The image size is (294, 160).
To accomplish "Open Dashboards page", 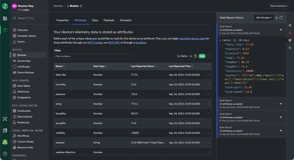I will [24, 111].
